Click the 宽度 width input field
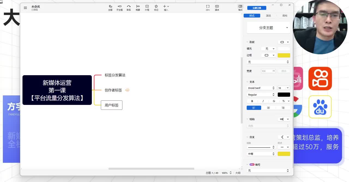 click(x=269, y=71)
